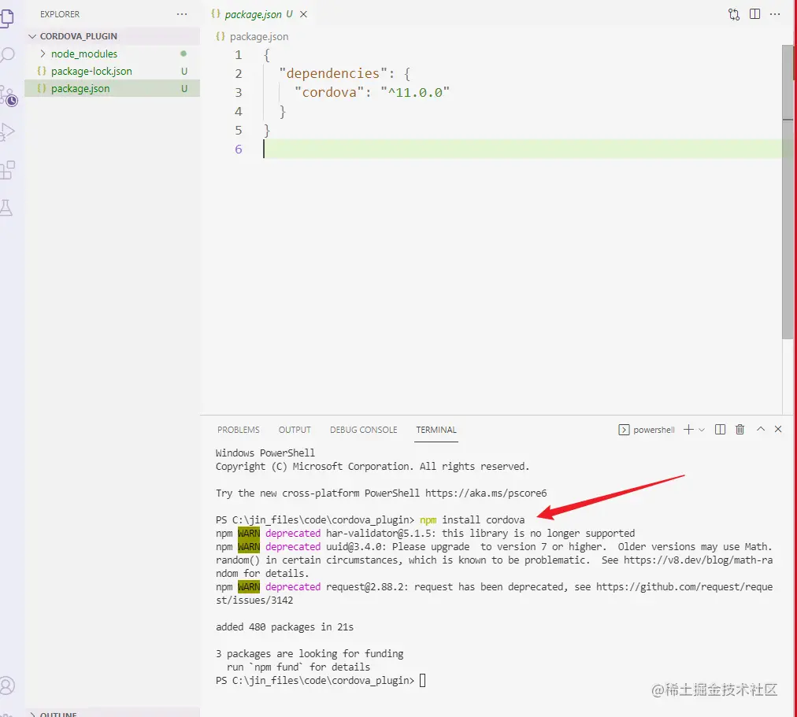Viewport: 797px width, 717px height.
Task: Select package.json in the explorer tree
Action: pos(112,88)
